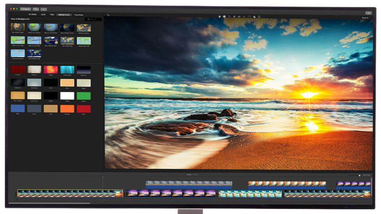Viewport: 381px width, 214px height.
Task: Select the Cropping tool icon
Action: [229, 16]
